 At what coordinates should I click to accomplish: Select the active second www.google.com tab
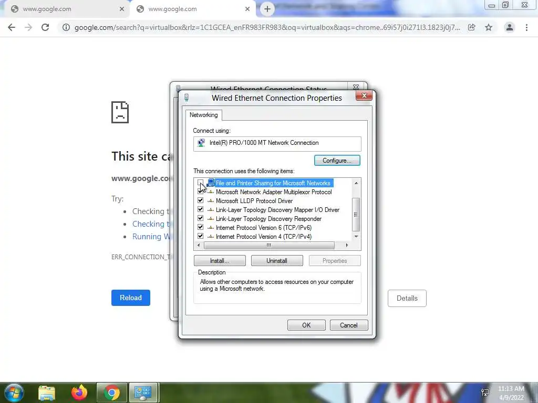coord(192,9)
